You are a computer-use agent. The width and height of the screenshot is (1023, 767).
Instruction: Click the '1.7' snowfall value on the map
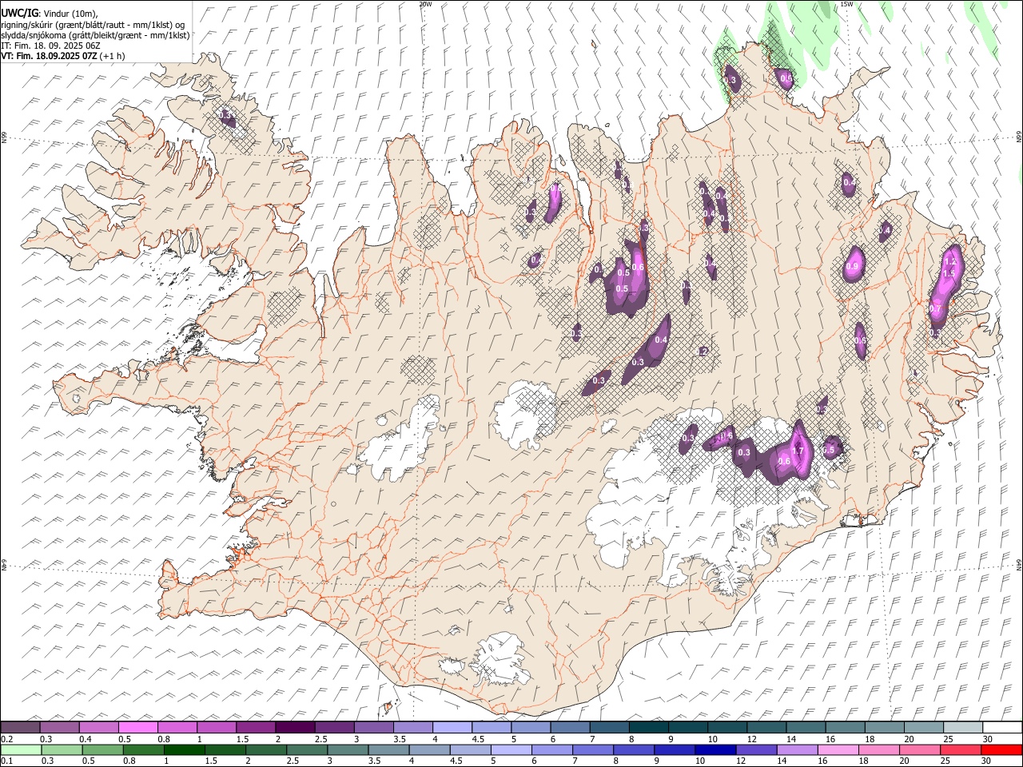[797, 451]
